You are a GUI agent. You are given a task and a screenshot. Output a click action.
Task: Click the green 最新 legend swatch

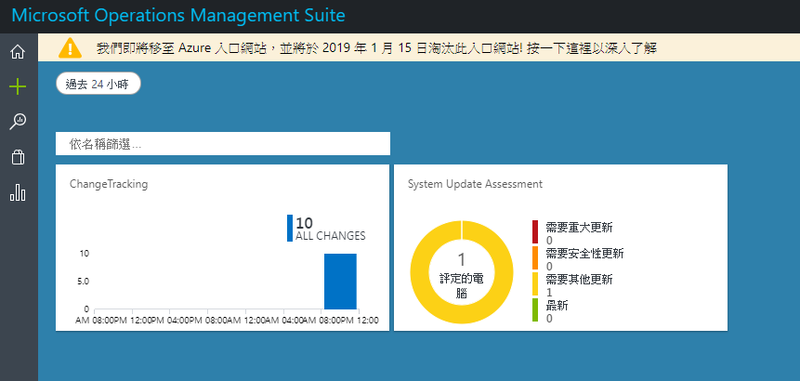tap(535, 310)
